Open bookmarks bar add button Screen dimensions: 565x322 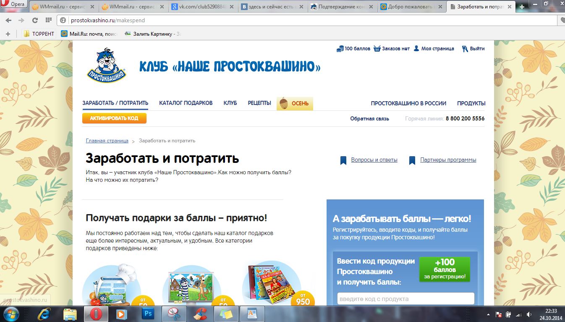[8, 34]
